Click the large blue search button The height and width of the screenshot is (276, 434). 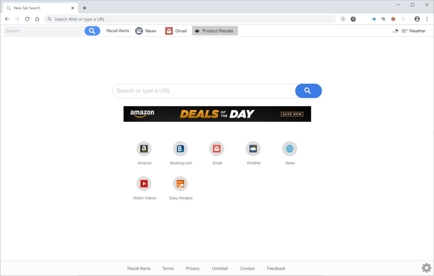(x=308, y=91)
